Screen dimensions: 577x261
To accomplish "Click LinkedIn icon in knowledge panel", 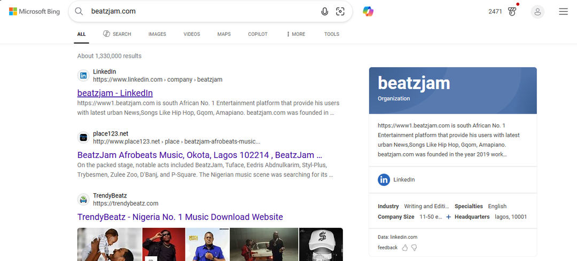I will coord(384,180).
